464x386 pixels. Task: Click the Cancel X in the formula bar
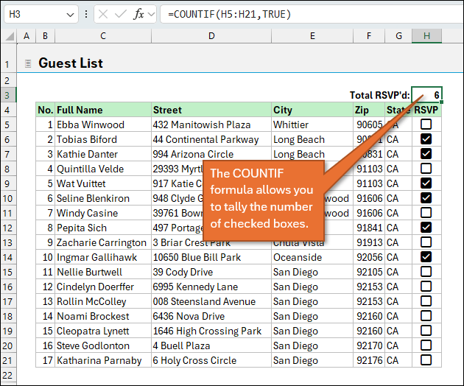(x=102, y=14)
